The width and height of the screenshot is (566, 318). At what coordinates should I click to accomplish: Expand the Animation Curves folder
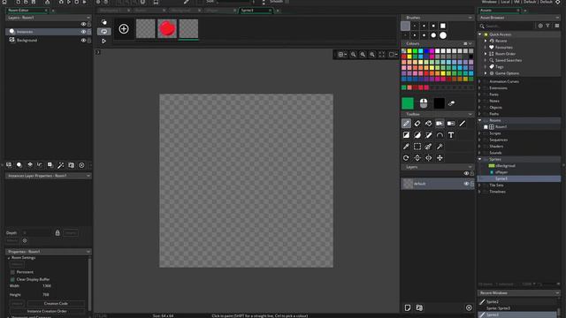[x=480, y=81]
